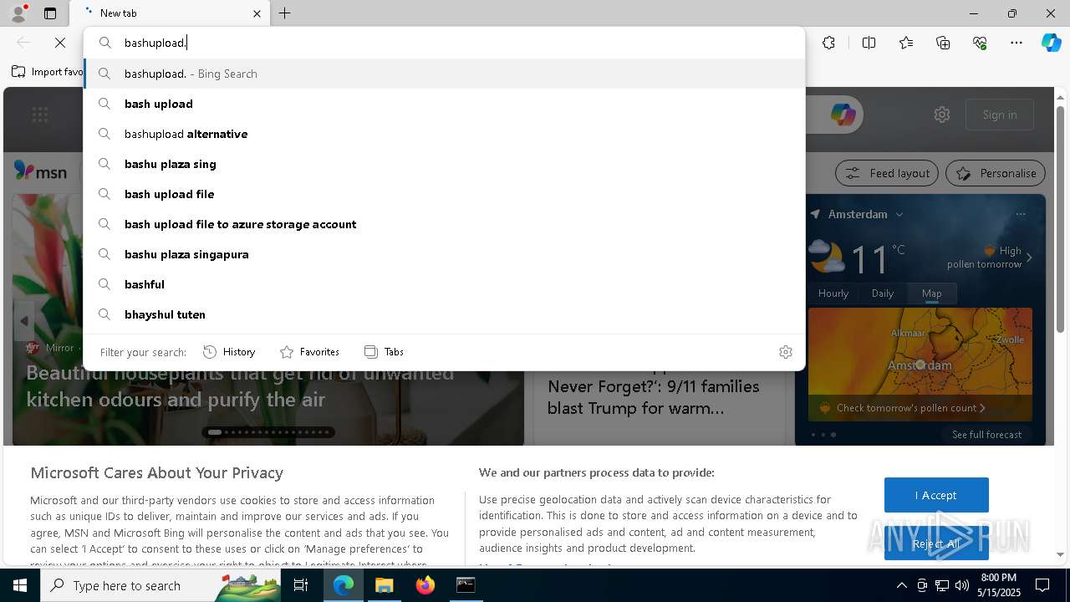Expand the High pollen tomorrow arrow
Viewport: 1070px width, 602px height.
1029,258
